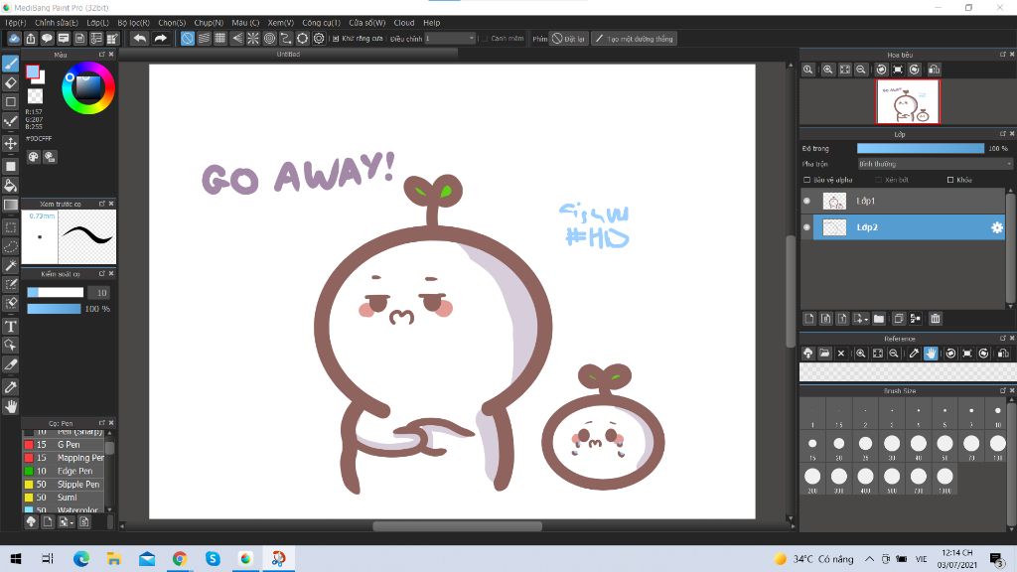Select the rectangular Select tool
The height and width of the screenshot is (572, 1017).
coord(10,227)
